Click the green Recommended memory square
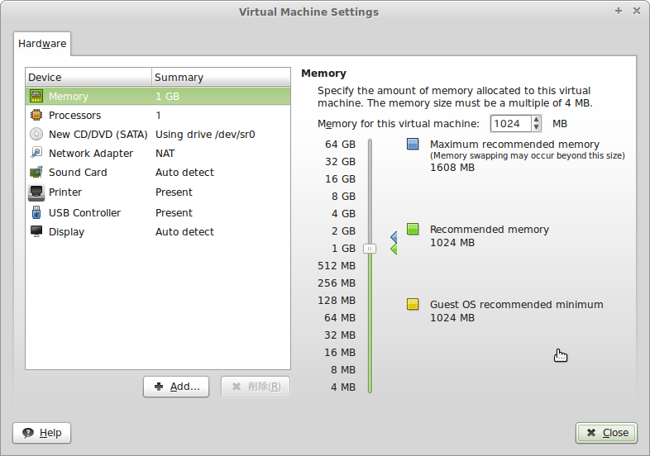This screenshot has height=456, width=650. (413, 230)
